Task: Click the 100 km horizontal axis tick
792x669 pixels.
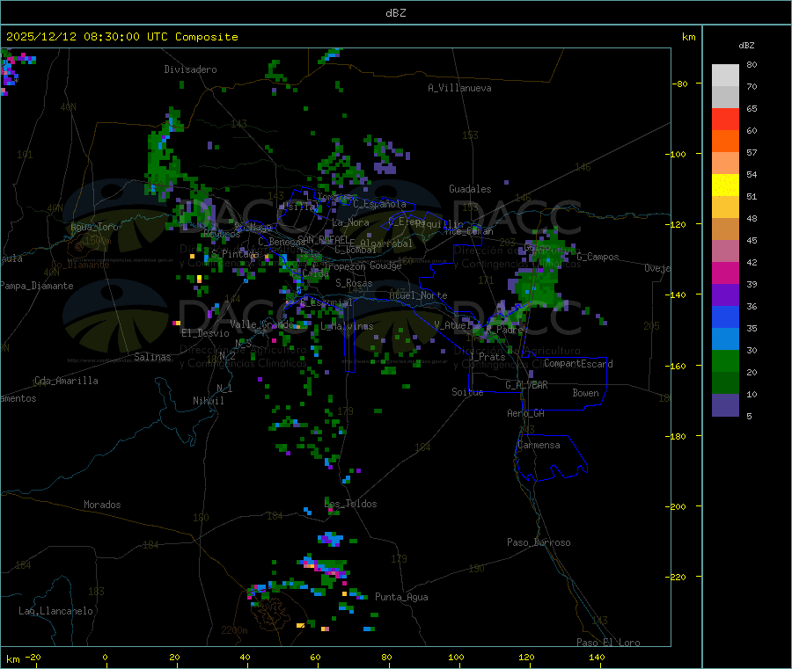Action: [x=456, y=658]
